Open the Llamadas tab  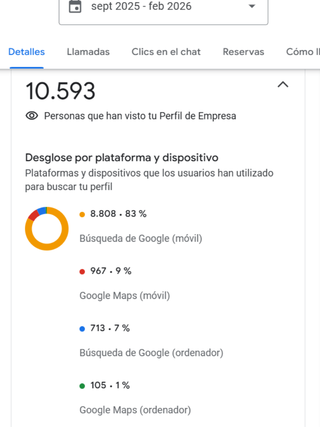pos(88,52)
